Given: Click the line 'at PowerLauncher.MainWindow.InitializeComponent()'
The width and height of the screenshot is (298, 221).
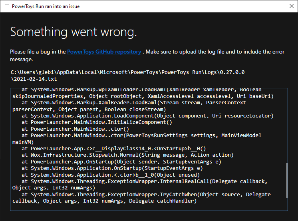Looking at the screenshot, I should click(97, 122).
